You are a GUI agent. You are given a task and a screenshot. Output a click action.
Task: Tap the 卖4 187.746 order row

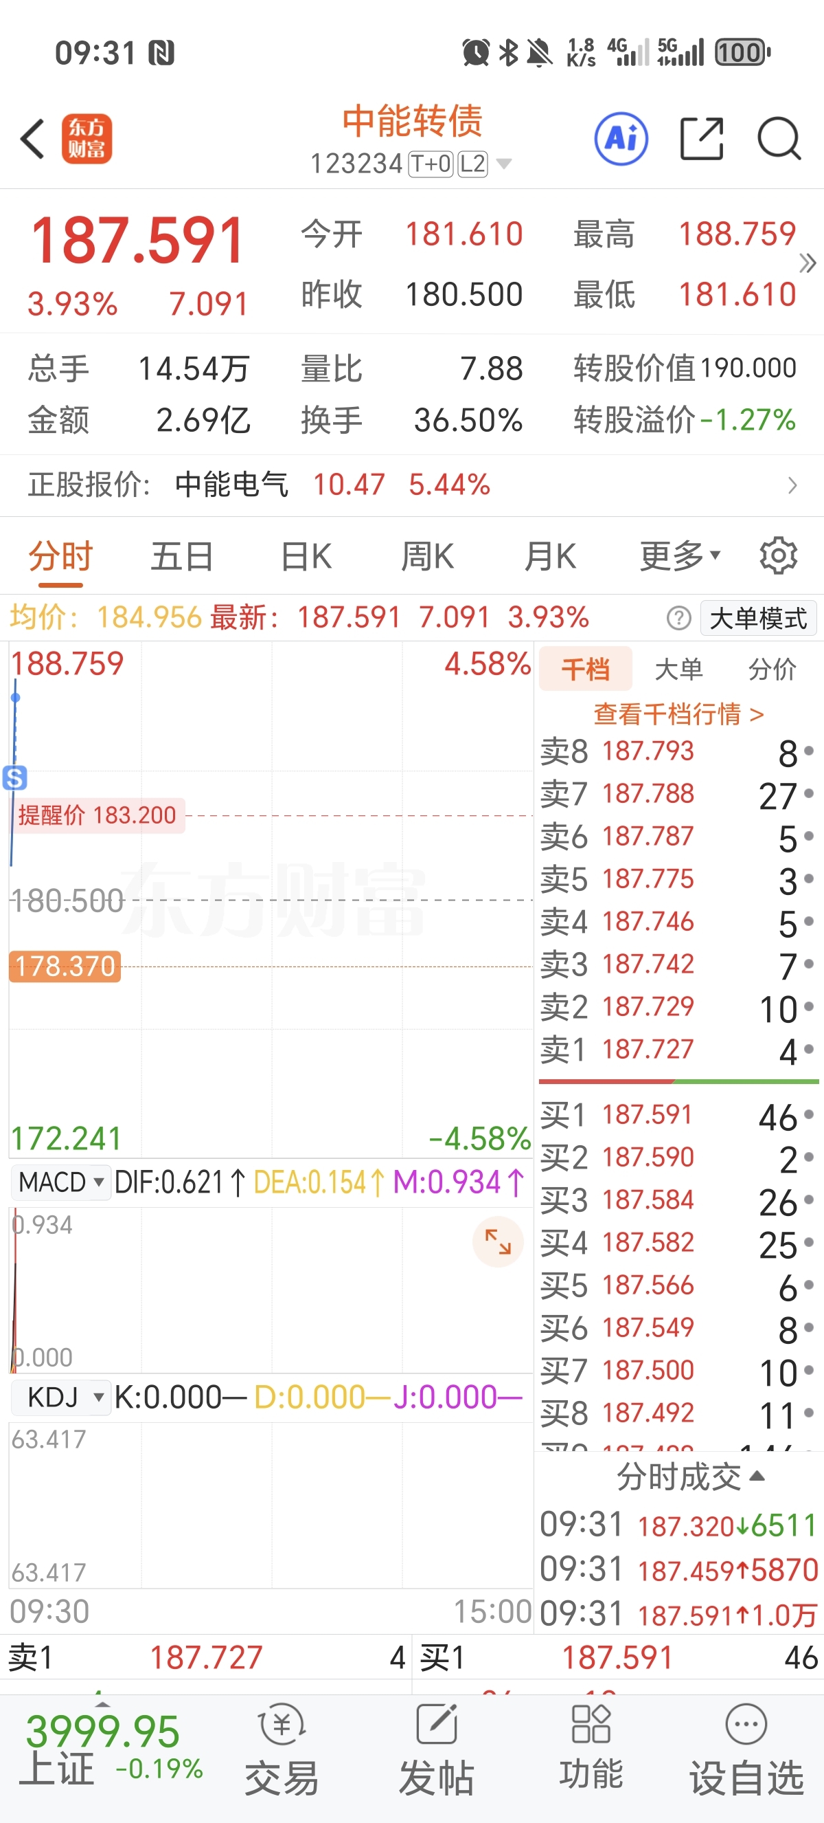[x=678, y=922]
